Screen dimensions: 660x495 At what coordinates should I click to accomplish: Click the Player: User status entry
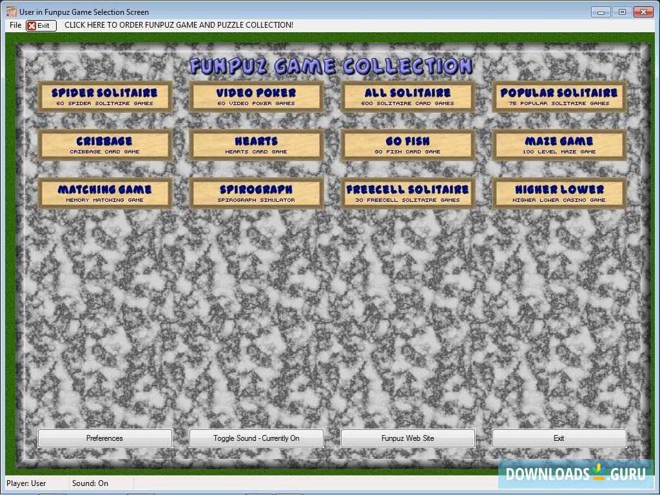(26, 483)
